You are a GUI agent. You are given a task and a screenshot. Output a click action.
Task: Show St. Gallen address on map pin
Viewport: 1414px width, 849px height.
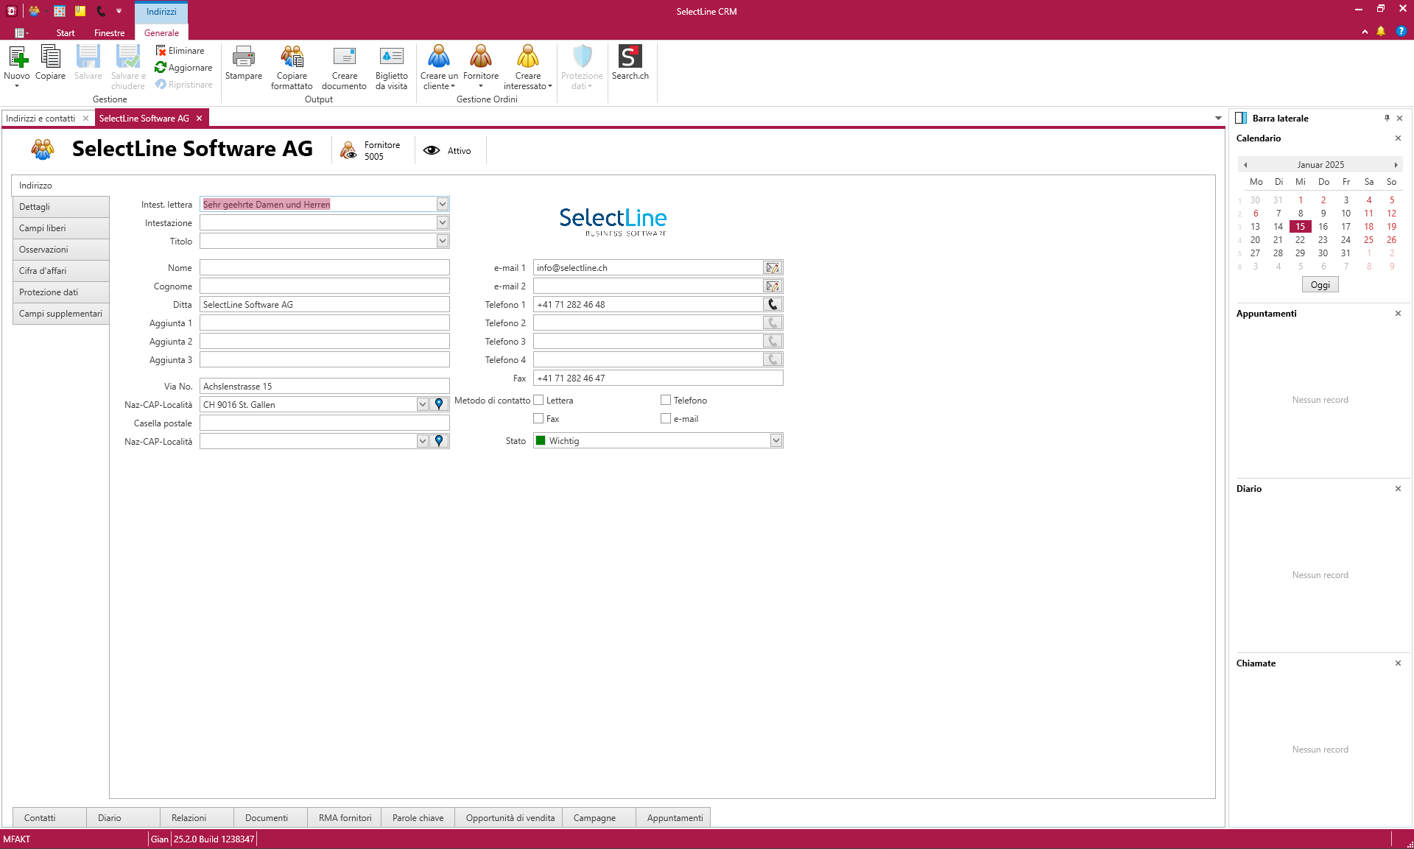(439, 404)
